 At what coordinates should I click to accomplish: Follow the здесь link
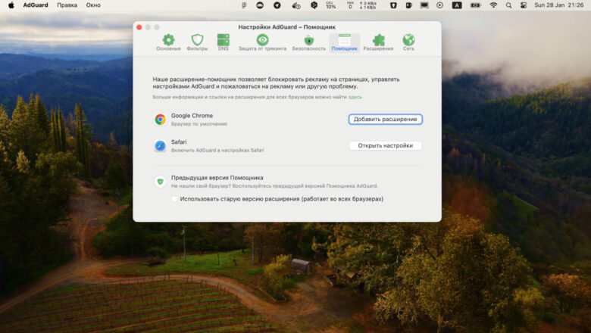355,97
